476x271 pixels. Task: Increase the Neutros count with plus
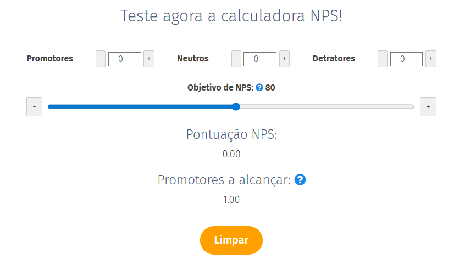point(285,59)
